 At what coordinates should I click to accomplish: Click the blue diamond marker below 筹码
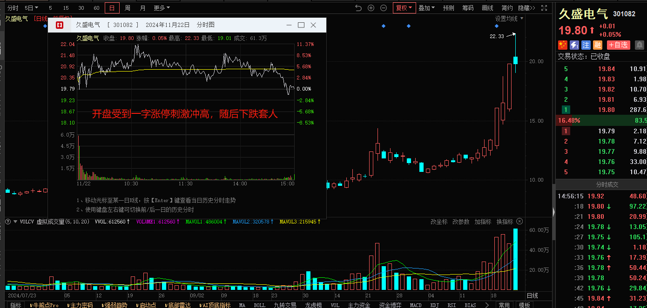(409, 26)
